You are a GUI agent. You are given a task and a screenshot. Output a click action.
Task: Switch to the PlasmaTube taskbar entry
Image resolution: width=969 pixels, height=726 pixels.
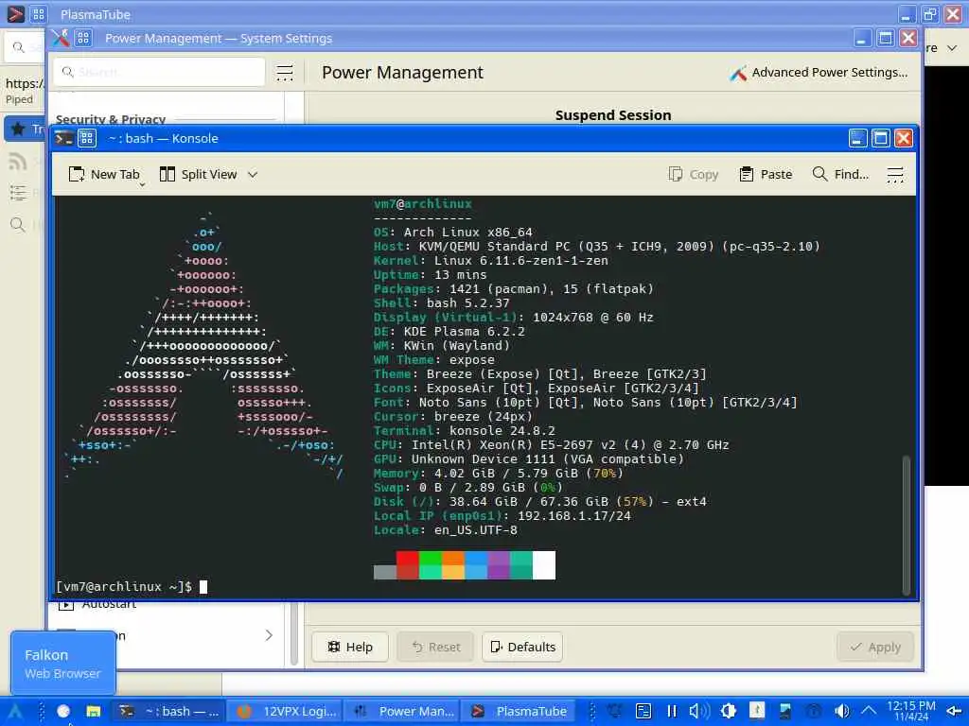click(x=520, y=711)
